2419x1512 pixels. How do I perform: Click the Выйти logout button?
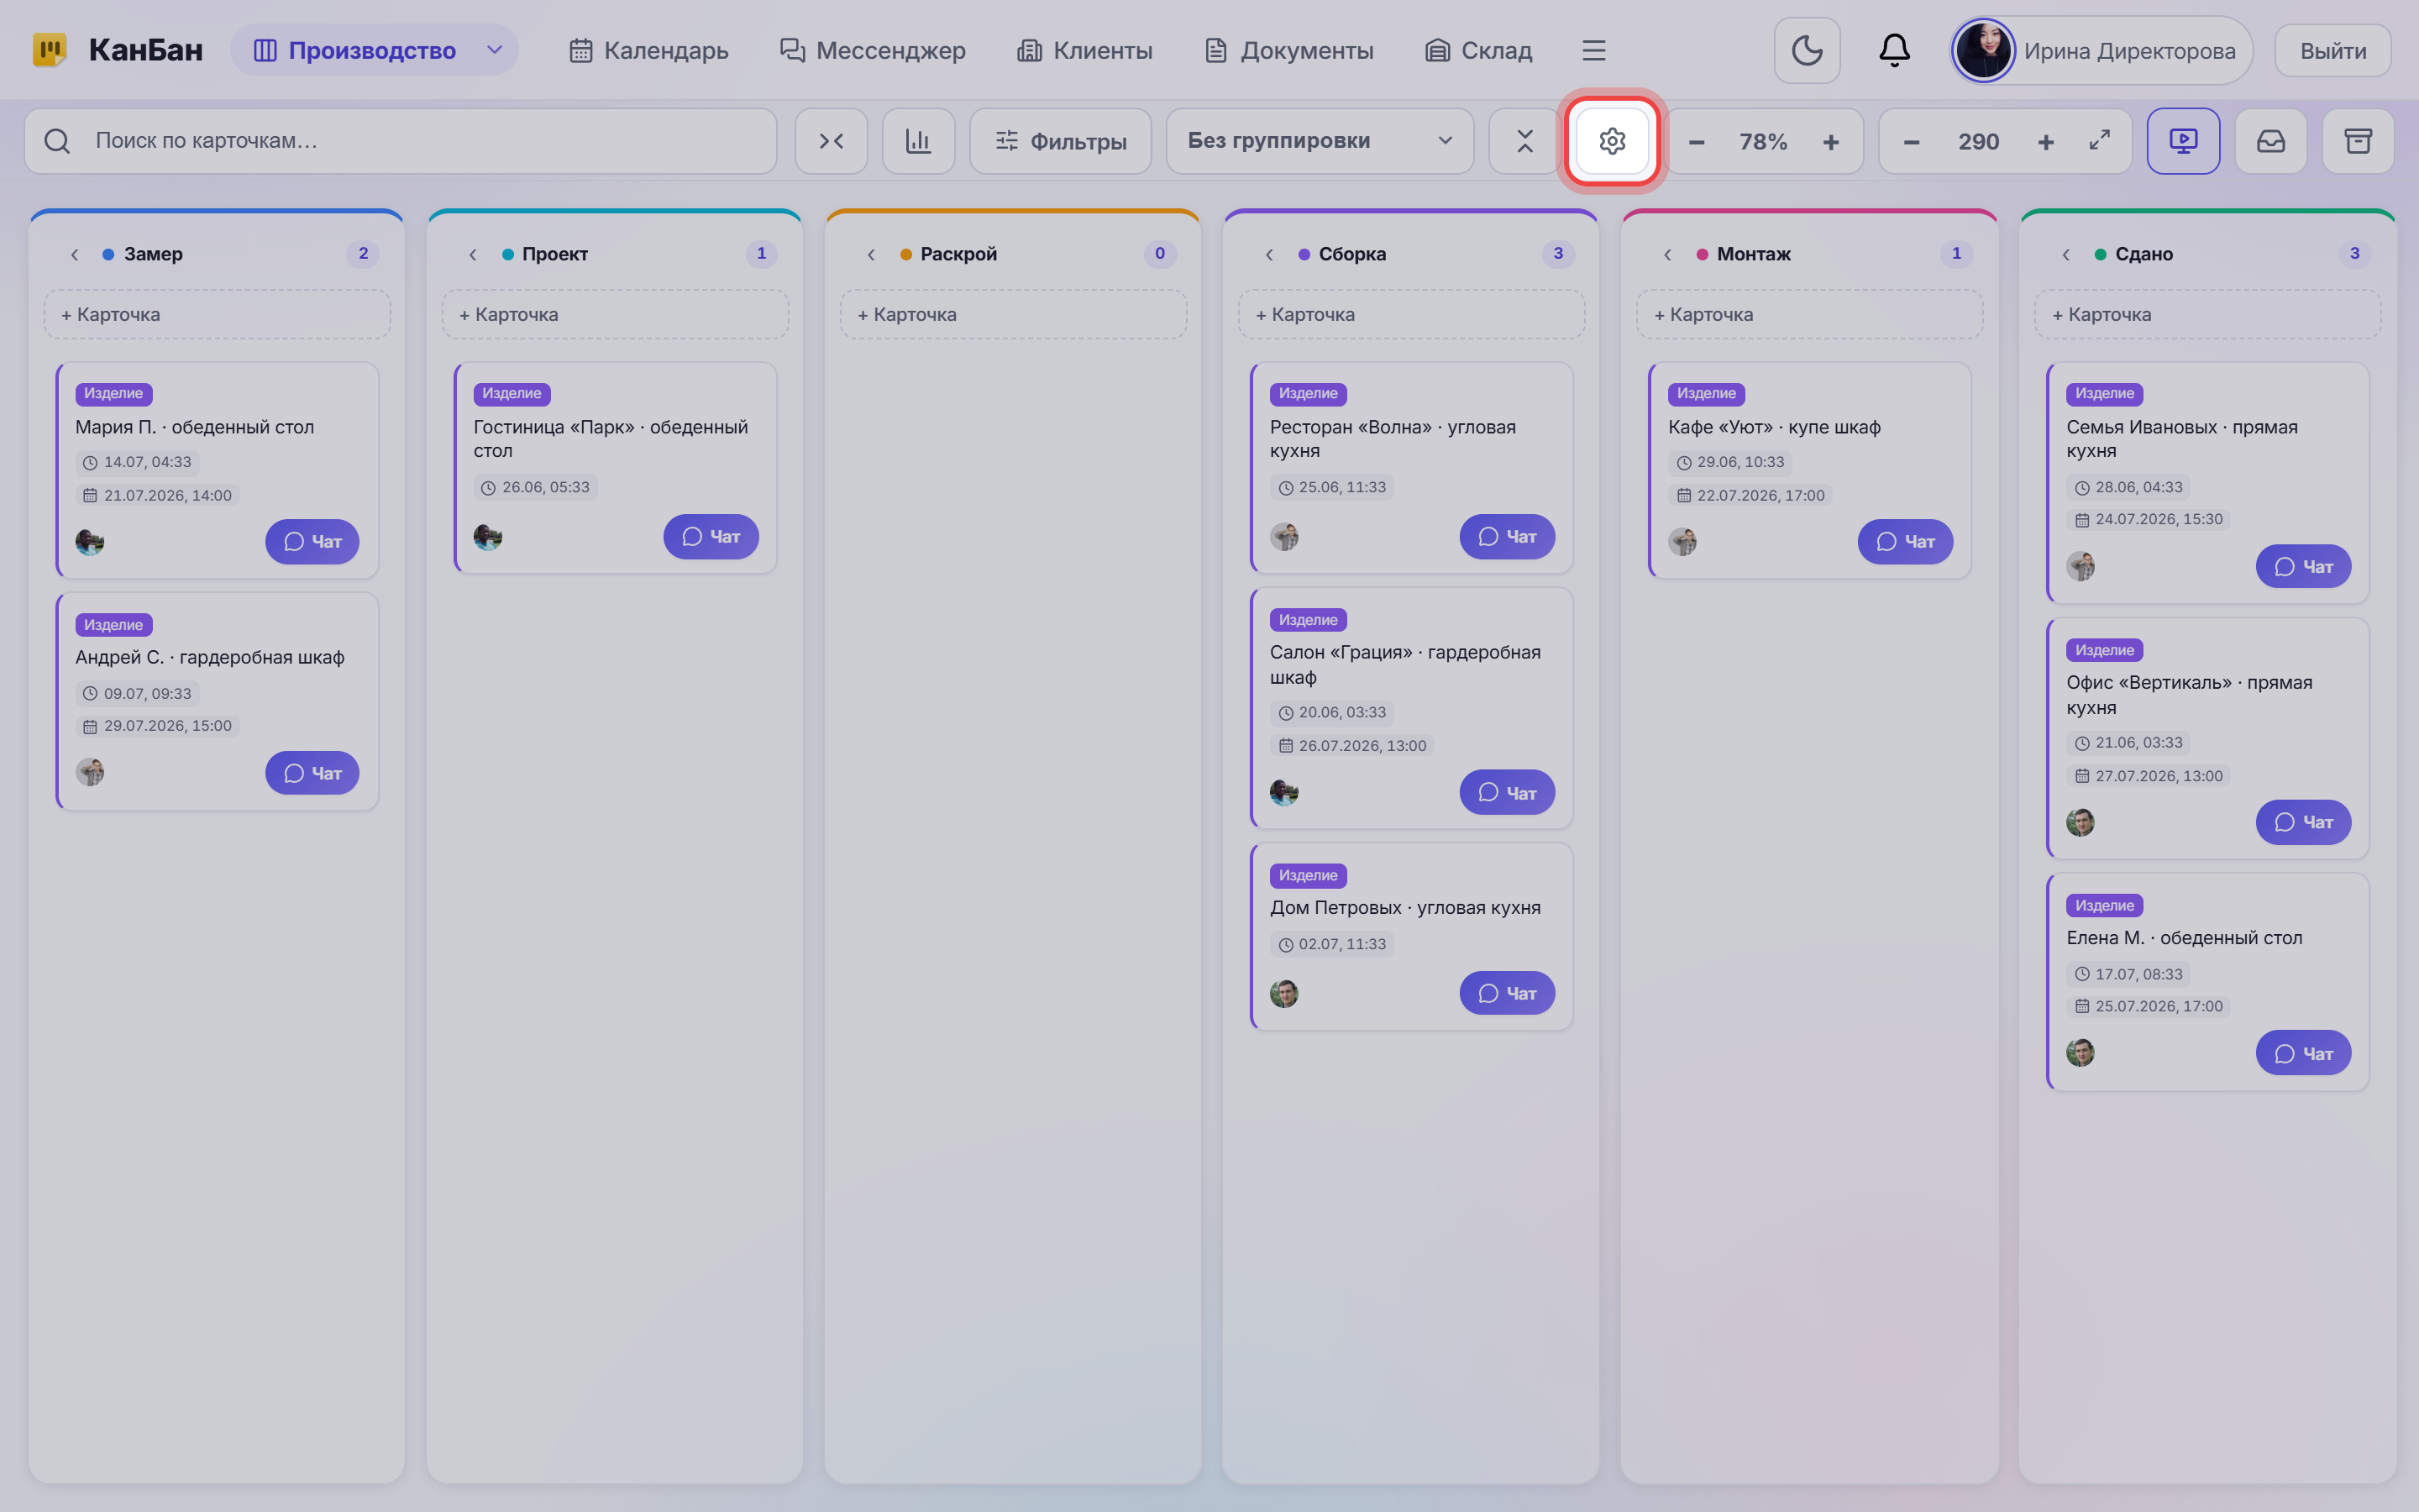click(2333, 50)
